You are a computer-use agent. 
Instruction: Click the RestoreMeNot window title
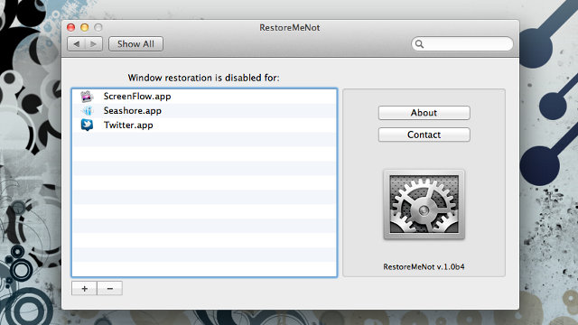pyautogui.click(x=290, y=28)
